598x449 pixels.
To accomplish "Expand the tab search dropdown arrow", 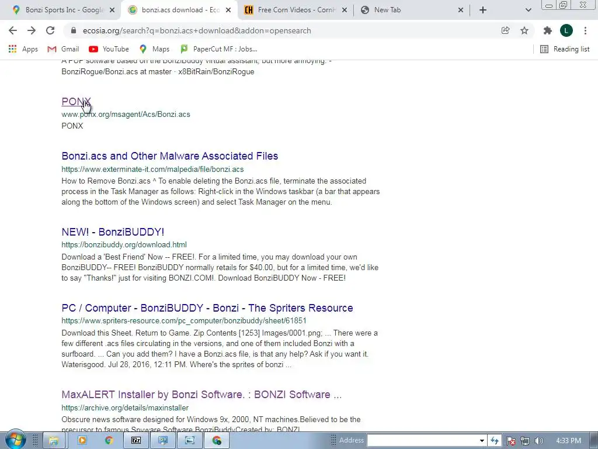I will [x=528, y=10].
